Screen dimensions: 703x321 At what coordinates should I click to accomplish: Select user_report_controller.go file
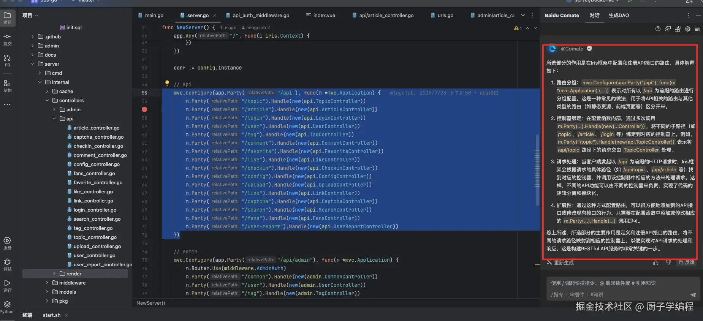pos(100,265)
